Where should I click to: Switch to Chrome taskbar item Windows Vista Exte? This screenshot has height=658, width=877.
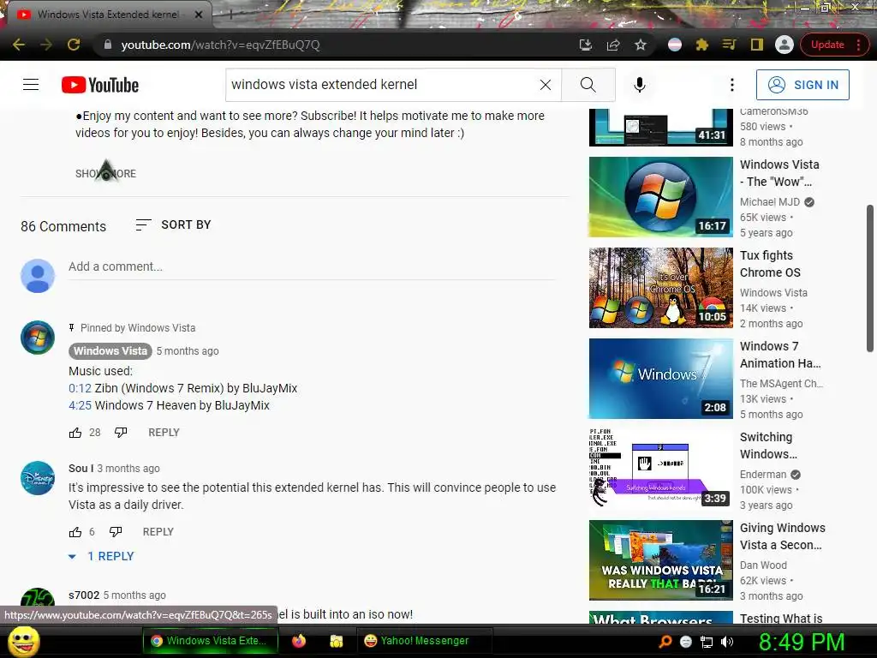tap(211, 641)
